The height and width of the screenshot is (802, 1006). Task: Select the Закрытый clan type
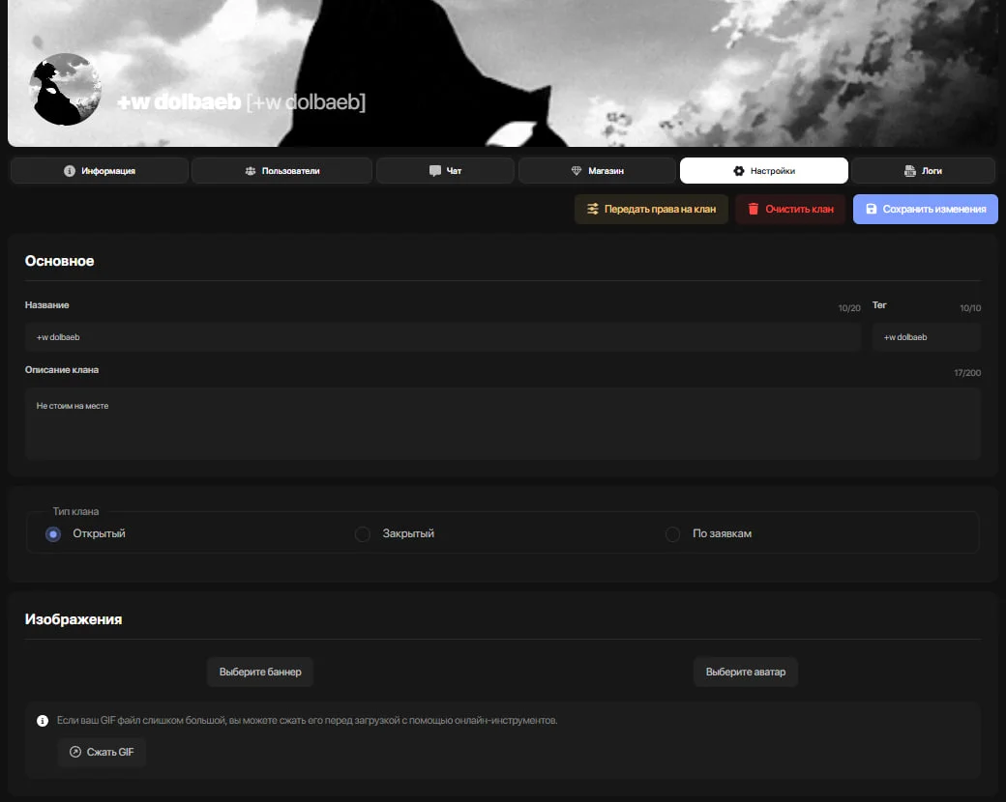pyautogui.click(x=363, y=534)
